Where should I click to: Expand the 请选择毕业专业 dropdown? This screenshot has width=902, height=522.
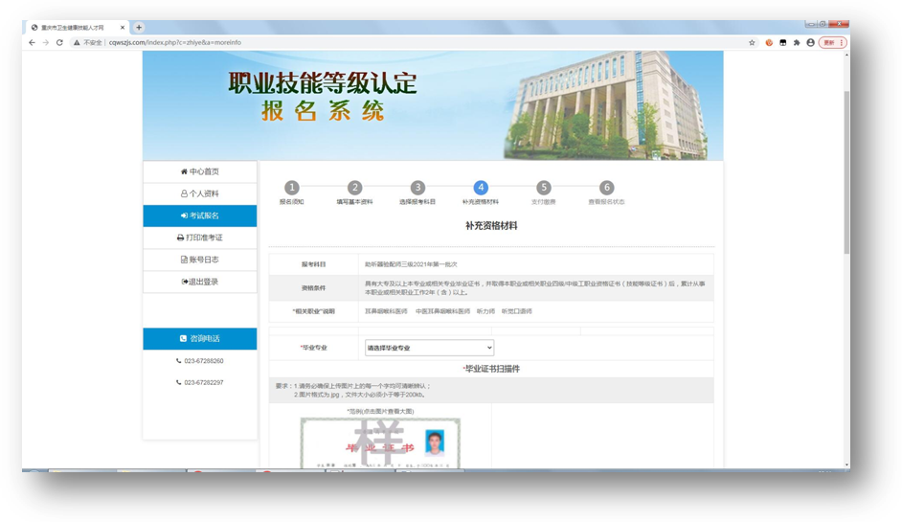coord(429,348)
